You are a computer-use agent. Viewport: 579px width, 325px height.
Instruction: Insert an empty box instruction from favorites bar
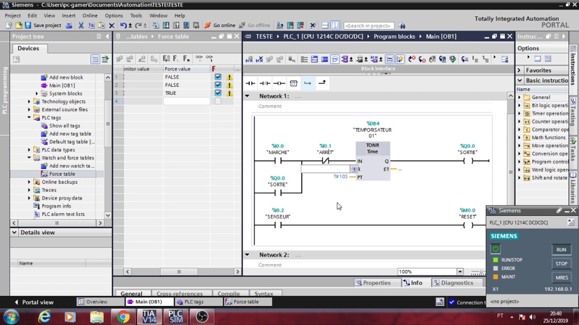click(294, 83)
